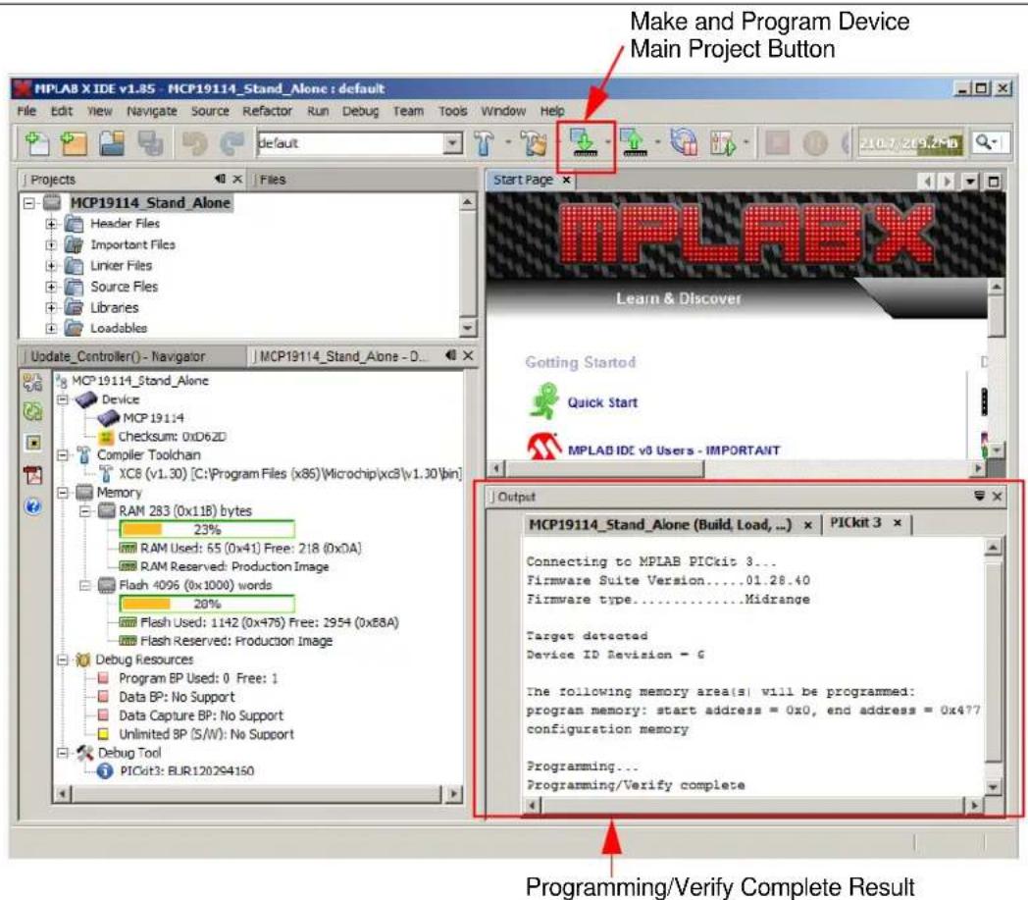The image size is (1028, 900).
Task: Open the Quick Start link
Action: click(602, 402)
